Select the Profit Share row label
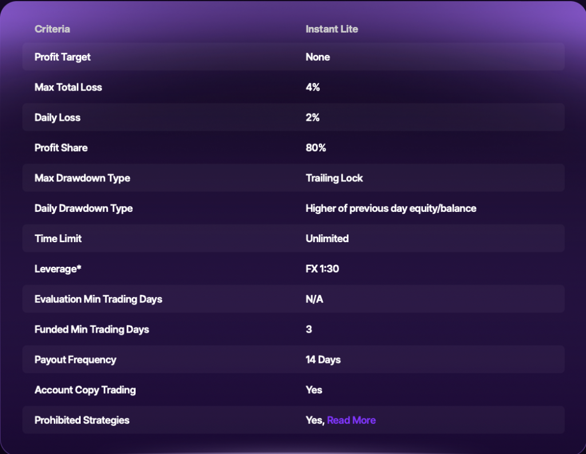The width and height of the screenshot is (586, 454). (x=61, y=148)
